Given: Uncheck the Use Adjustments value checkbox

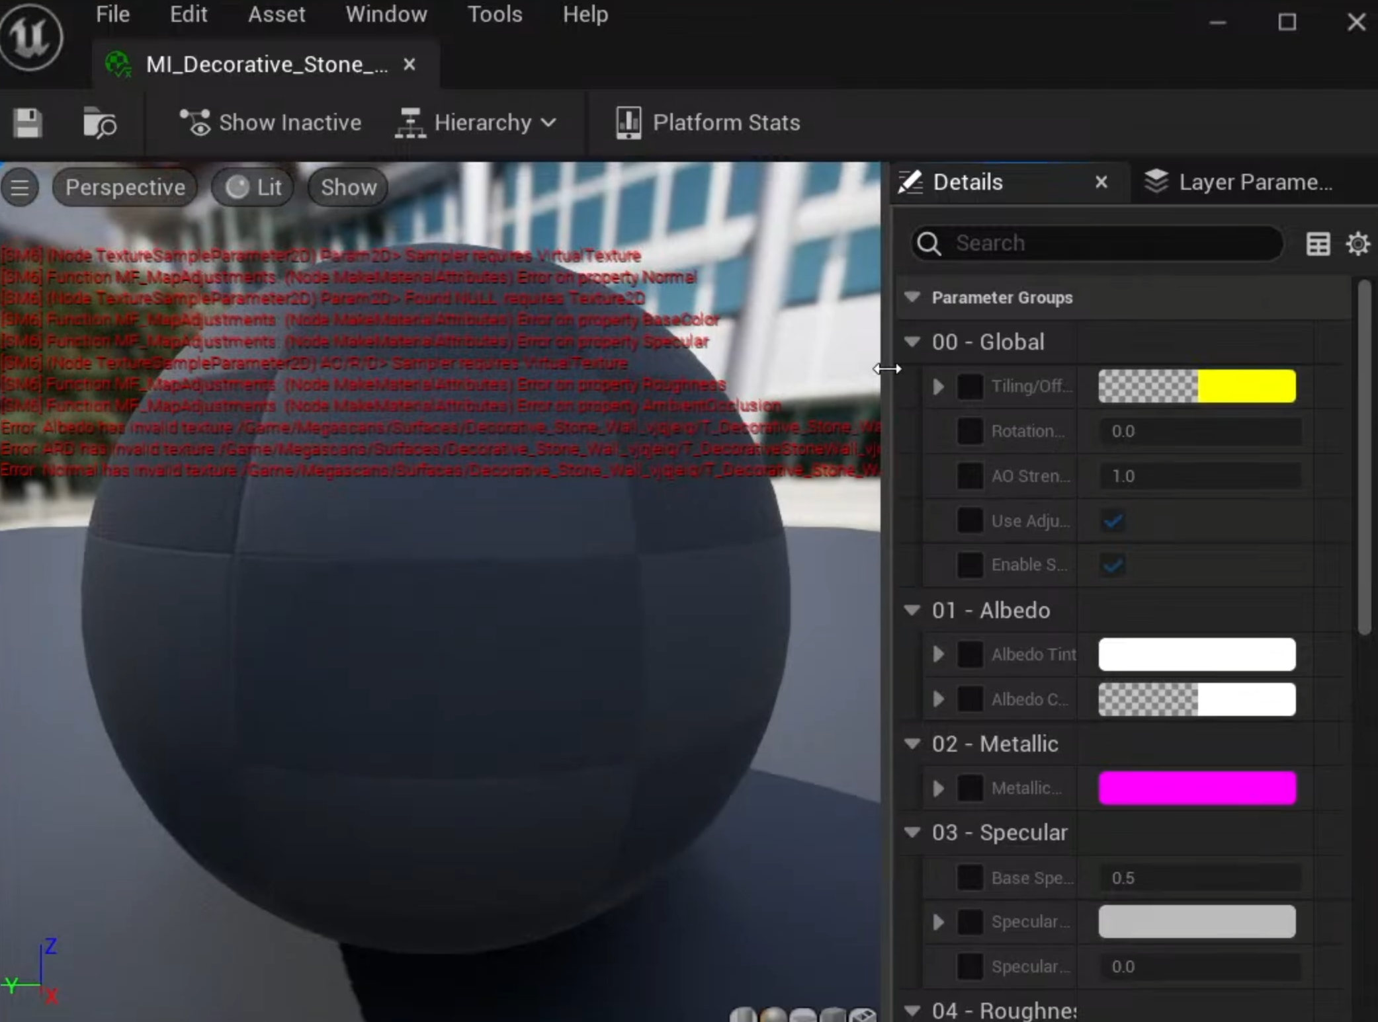Looking at the screenshot, I should coord(1113,521).
